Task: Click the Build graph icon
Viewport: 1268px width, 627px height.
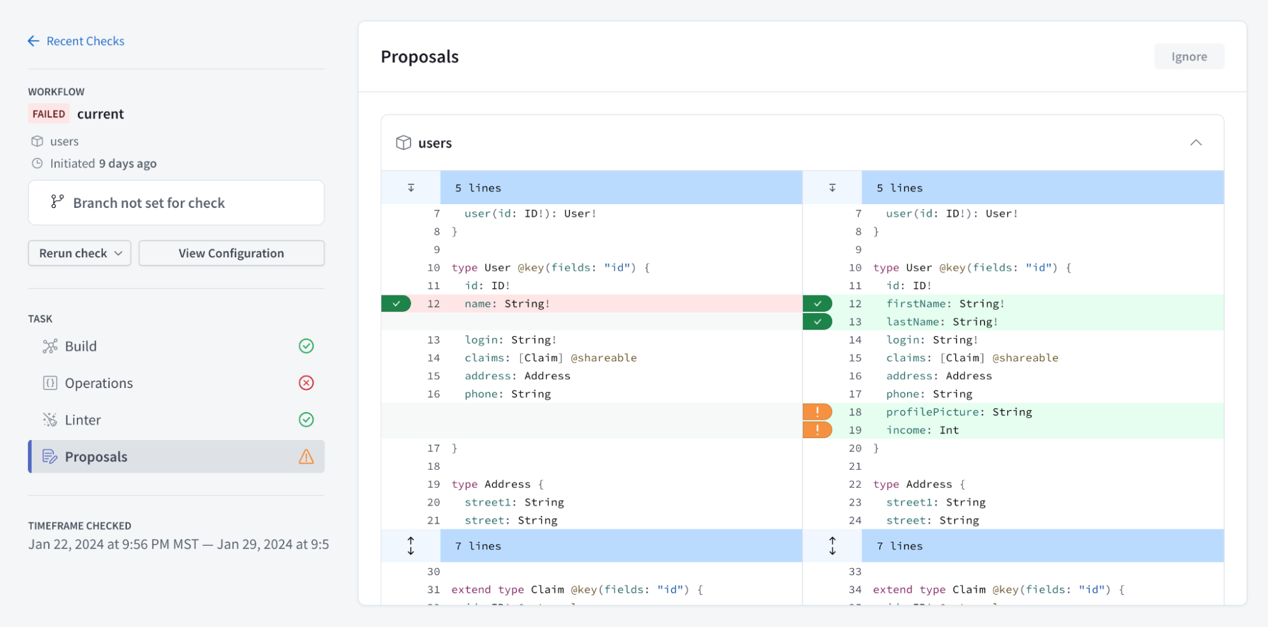Action: 50,346
